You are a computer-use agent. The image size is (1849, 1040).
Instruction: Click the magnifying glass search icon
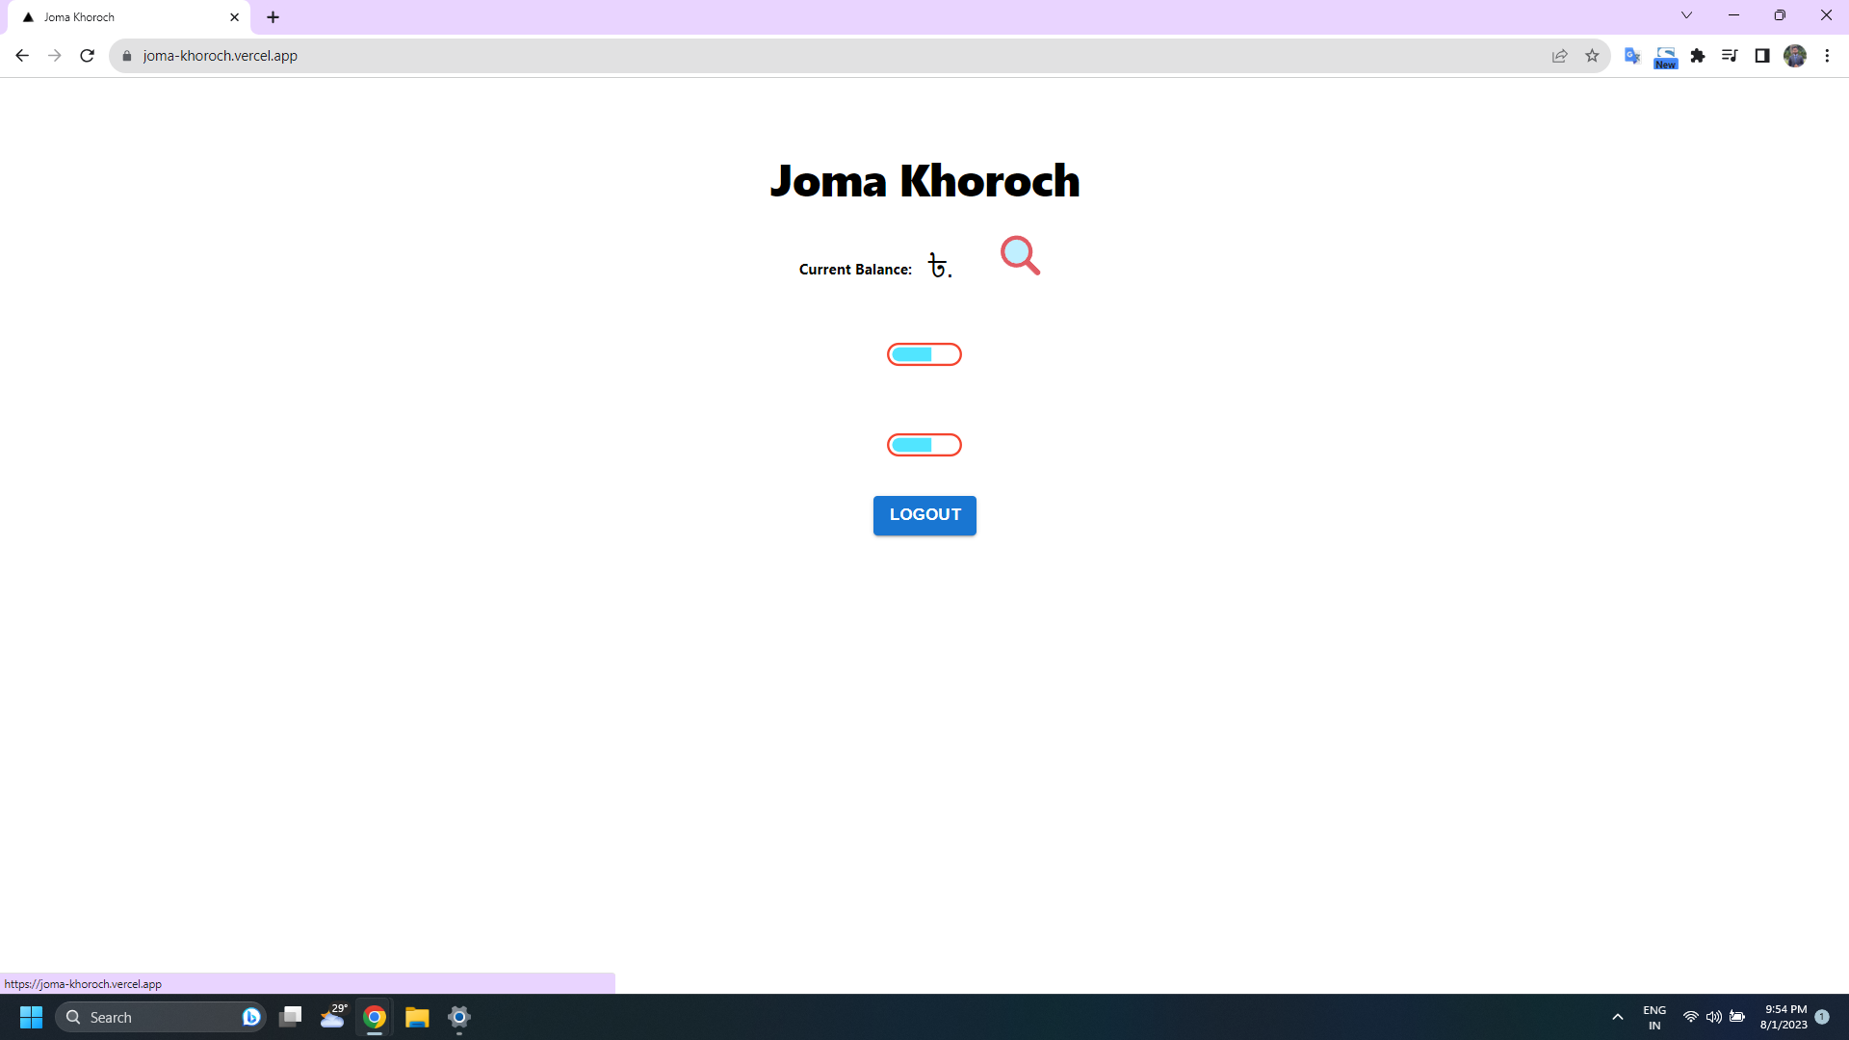coord(1019,255)
